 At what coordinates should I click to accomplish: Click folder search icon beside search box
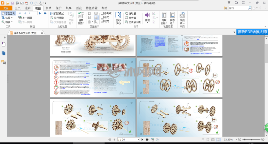[226, 8]
